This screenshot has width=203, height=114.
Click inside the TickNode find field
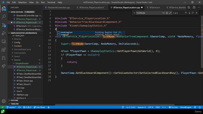click(148, 13)
